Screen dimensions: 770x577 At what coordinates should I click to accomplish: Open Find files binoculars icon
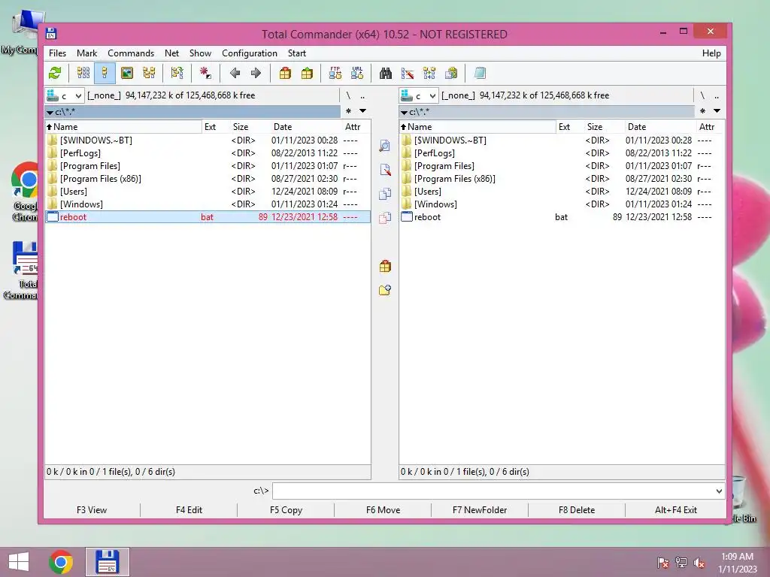point(386,73)
